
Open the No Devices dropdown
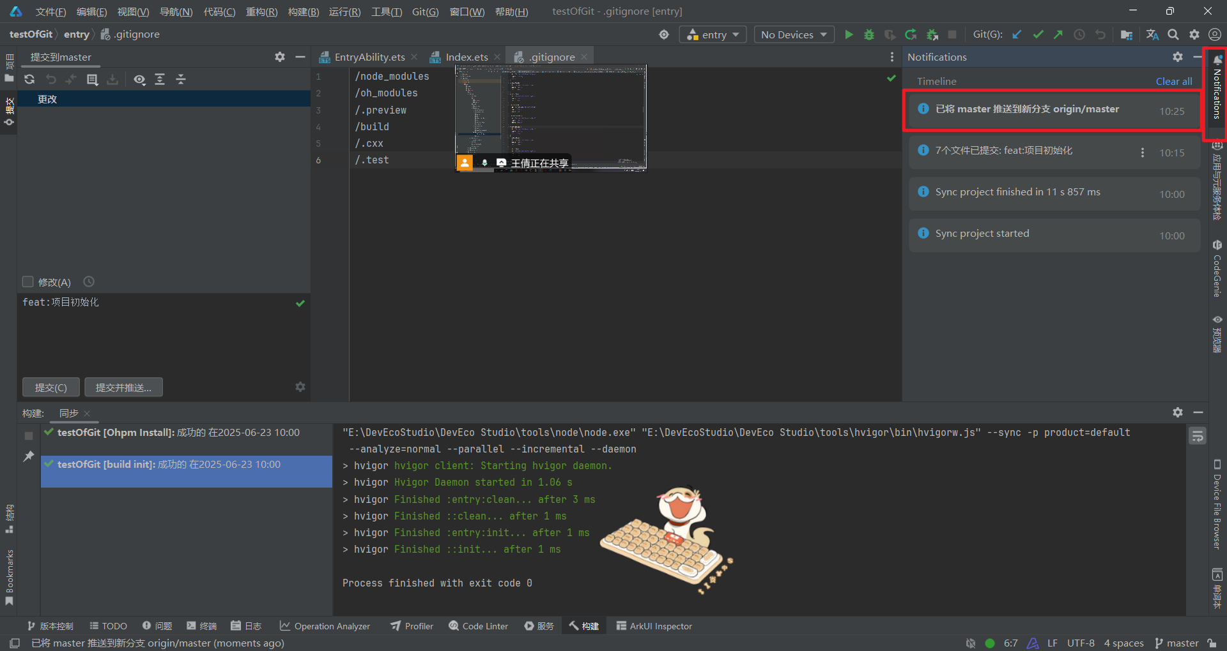794,34
